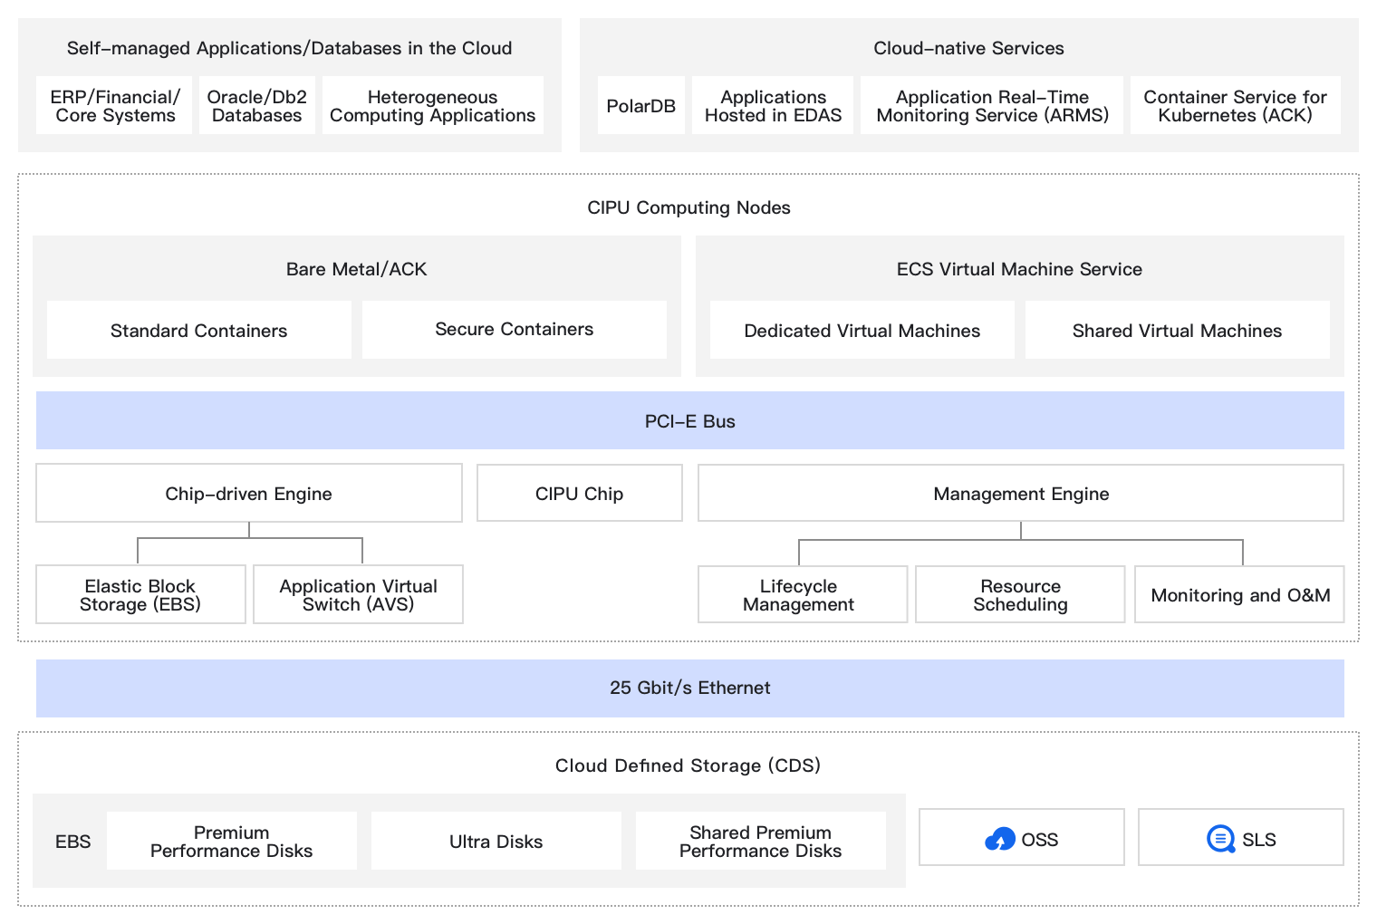Select the Ultra Disks box
1377x924 pixels.
(x=496, y=842)
